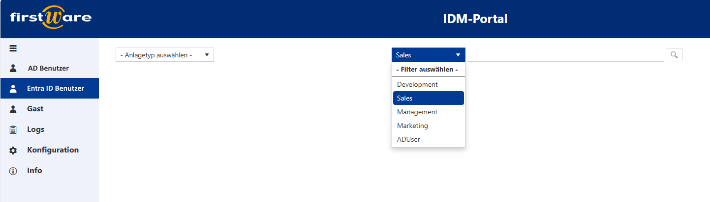Click the Logs clipboard icon
710x202 pixels.
coord(13,129)
